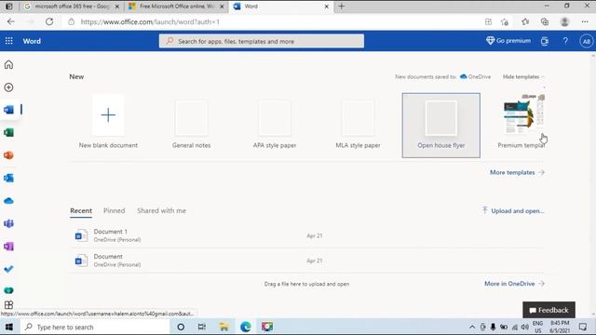Click the More templates link
Viewport: 596px width, 335px height.
point(517,172)
